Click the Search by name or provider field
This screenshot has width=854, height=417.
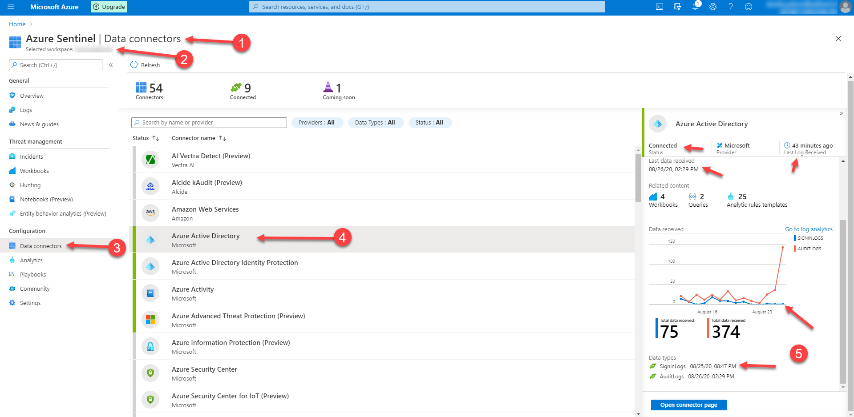pyautogui.click(x=209, y=122)
